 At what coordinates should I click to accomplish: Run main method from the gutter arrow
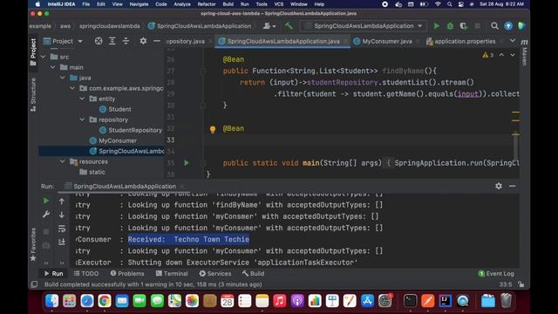tap(186, 163)
